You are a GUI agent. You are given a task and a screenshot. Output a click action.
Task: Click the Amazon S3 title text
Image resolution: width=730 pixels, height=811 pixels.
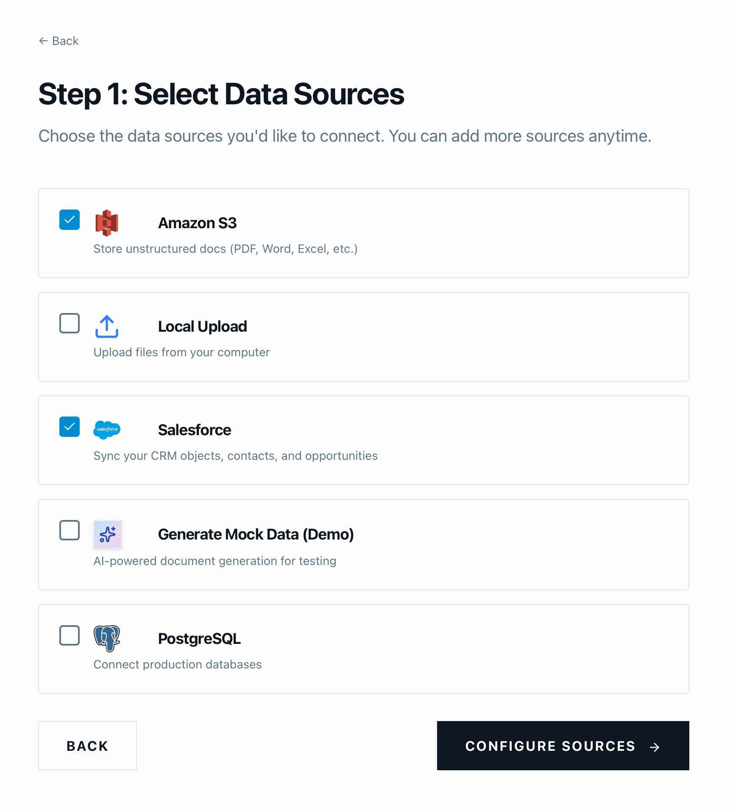pyautogui.click(x=198, y=222)
